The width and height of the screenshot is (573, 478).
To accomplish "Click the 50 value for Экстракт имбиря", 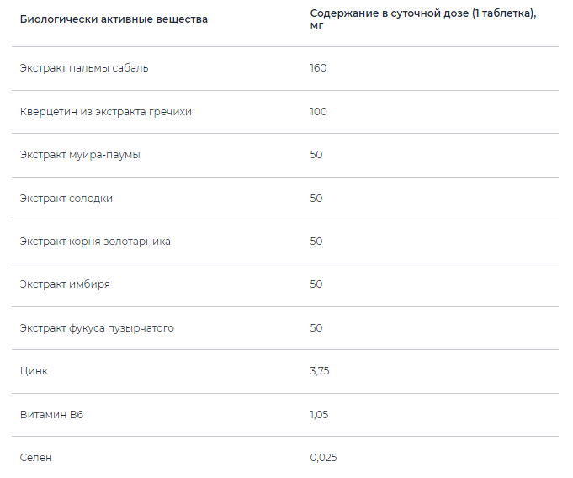I will 316,284.
